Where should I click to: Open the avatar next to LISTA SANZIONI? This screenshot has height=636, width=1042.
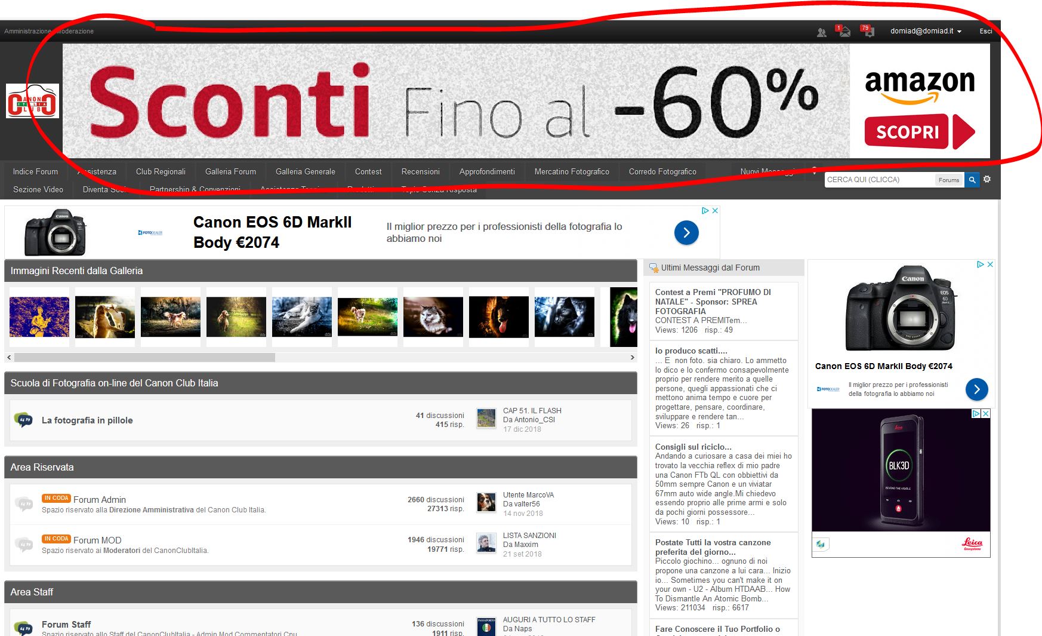486,543
